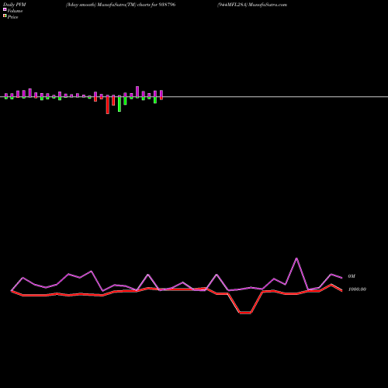The height and width of the screenshot is (388, 388).
Task: Click the Price legend color swatch
Action: click(5, 16)
